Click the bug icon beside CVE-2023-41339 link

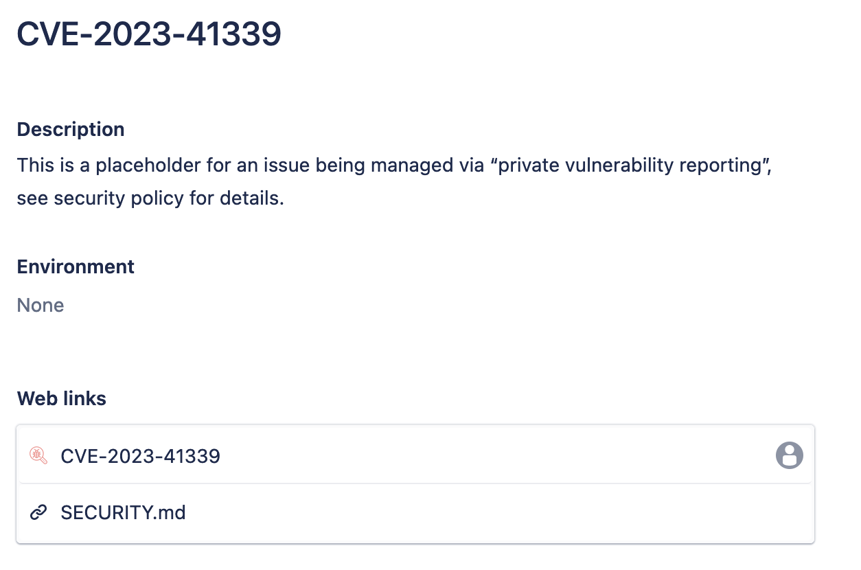[38, 455]
